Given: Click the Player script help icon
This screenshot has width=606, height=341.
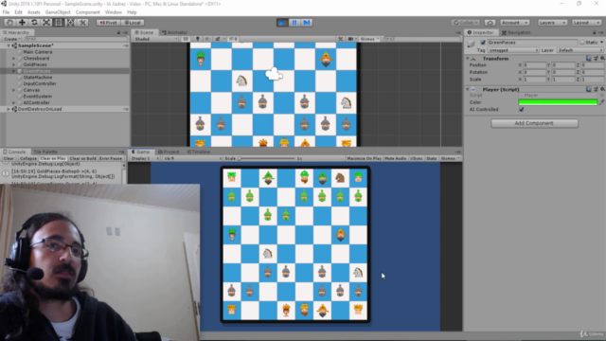Looking at the screenshot, I should pyautogui.click(x=589, y=89).
